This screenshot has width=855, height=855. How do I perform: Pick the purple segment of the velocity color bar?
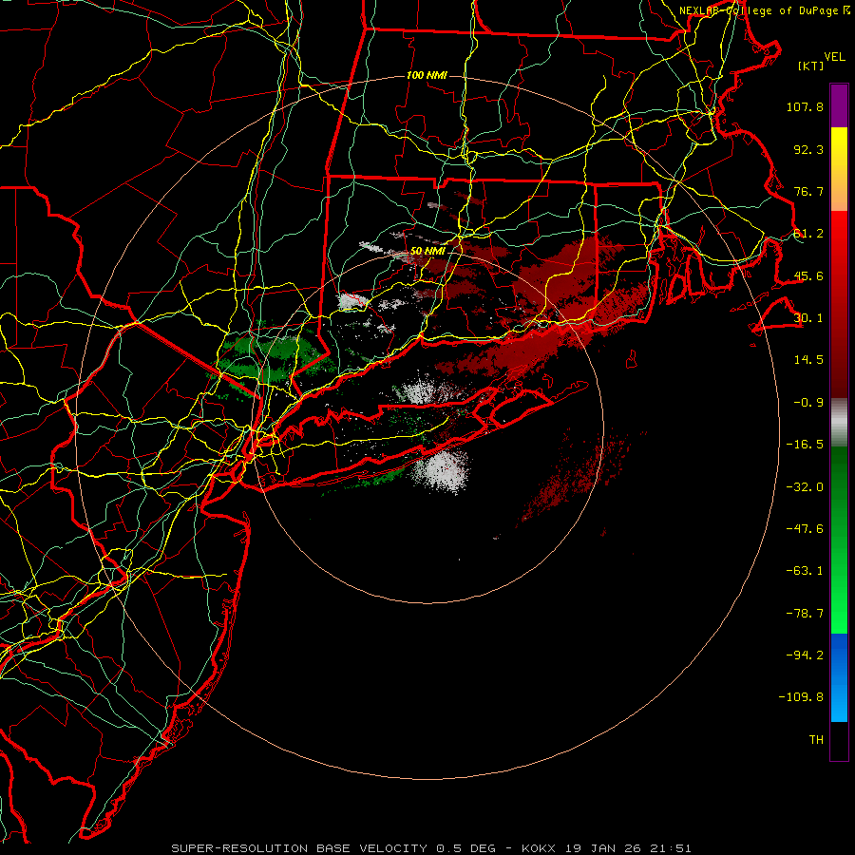[839, 105]
